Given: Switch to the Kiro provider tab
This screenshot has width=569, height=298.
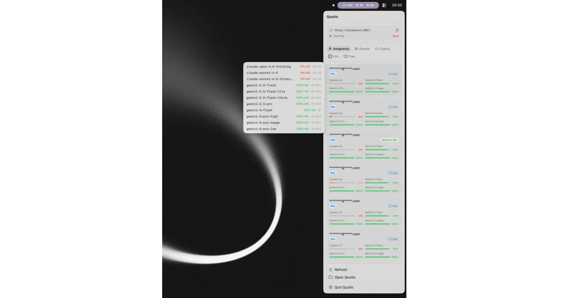Looking at the screenshot, I should (x=334, y=56).
